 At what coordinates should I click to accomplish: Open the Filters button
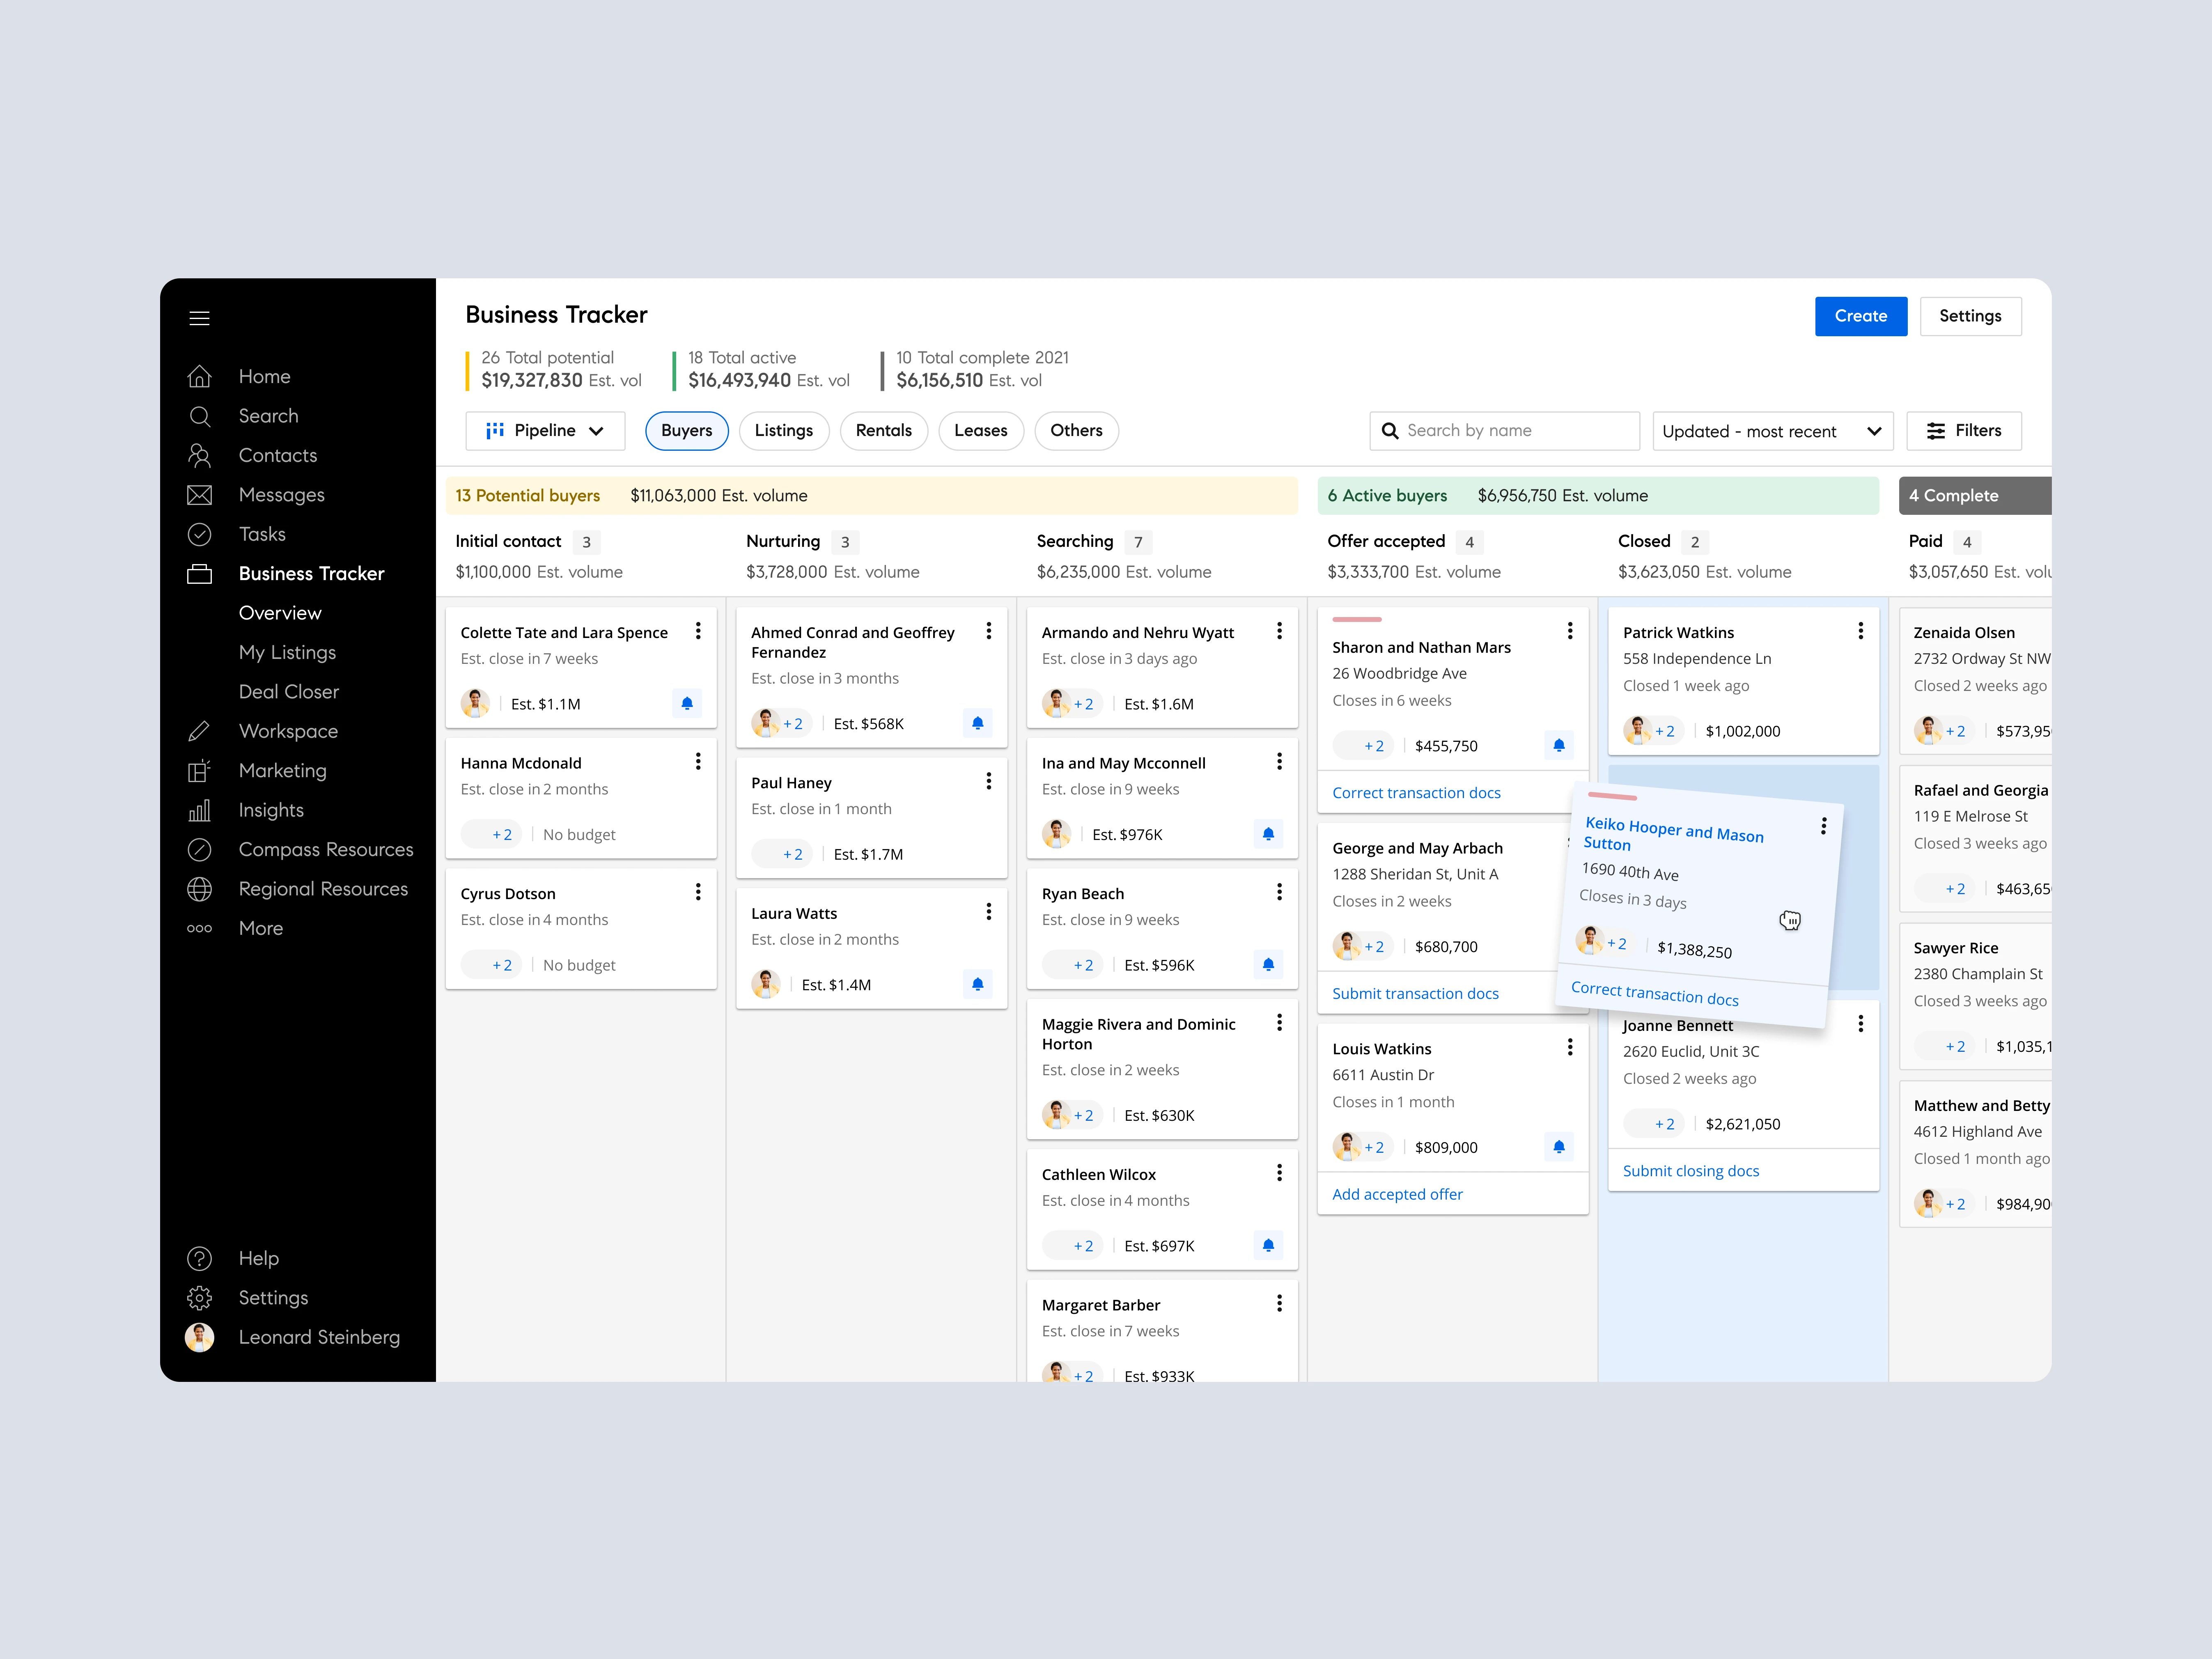[x=1964, y=431]
